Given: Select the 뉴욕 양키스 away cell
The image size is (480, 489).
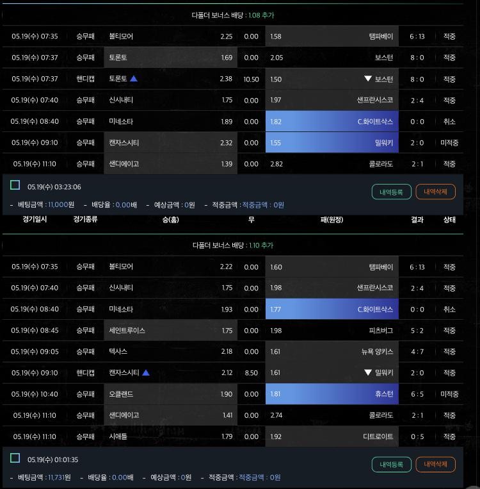Looking at the screenshot, I should pos(332,351).
